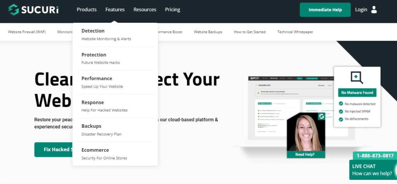This screenshot has height=184, width=397.
Task: Click the Fix Hacked Site button
Action: 54,150
